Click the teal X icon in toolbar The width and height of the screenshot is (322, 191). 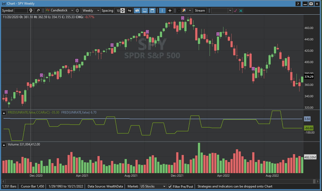(241, 11)
